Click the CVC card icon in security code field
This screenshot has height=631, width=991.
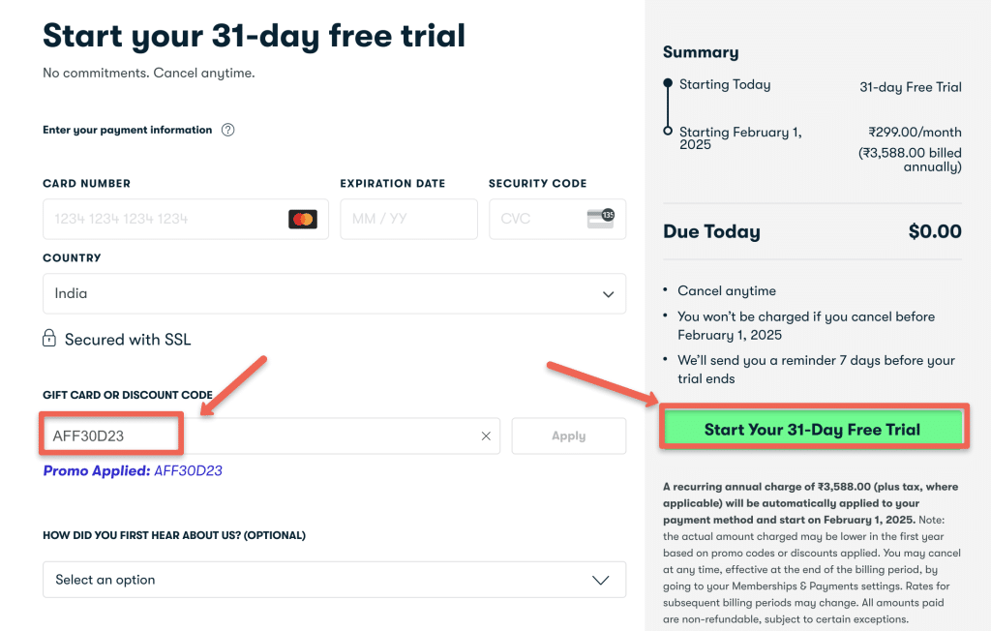pos(601,219)
